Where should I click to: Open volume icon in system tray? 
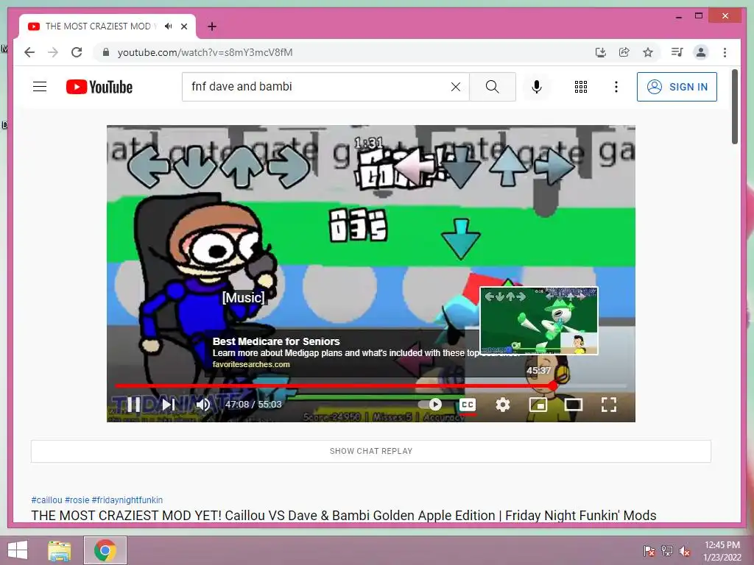685,551
